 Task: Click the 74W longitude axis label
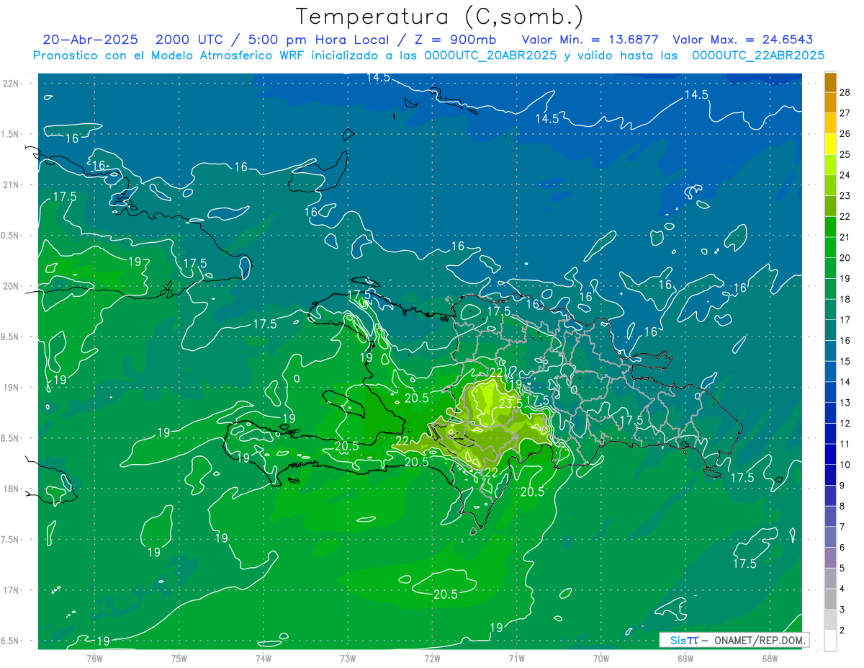coord(264,658)
